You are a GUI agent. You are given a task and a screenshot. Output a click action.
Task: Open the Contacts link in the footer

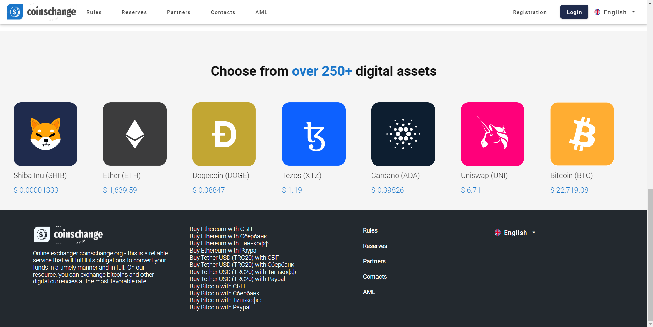(x=375, y=277)
